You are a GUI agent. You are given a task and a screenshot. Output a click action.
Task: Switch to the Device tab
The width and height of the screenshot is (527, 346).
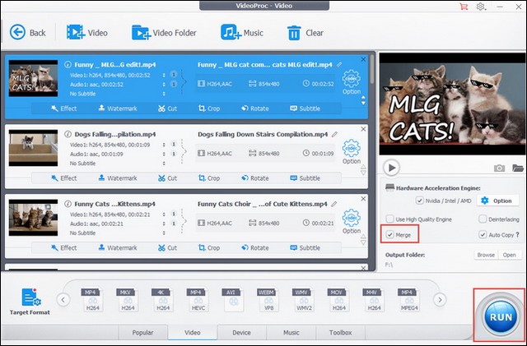[241, 332]
